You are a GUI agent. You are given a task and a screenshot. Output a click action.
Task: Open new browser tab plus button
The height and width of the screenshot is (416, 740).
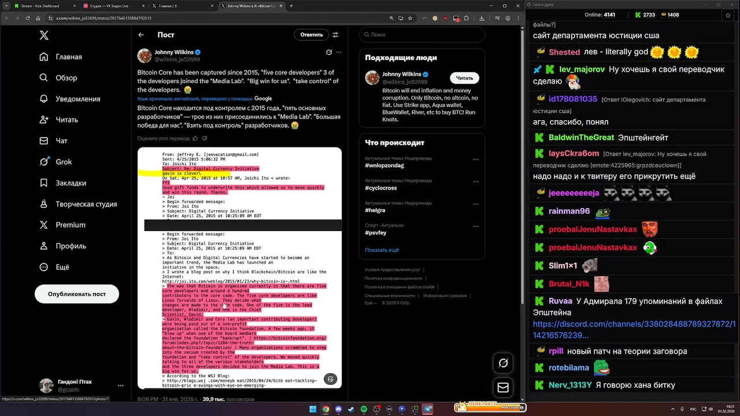click(x=291, y=6)
